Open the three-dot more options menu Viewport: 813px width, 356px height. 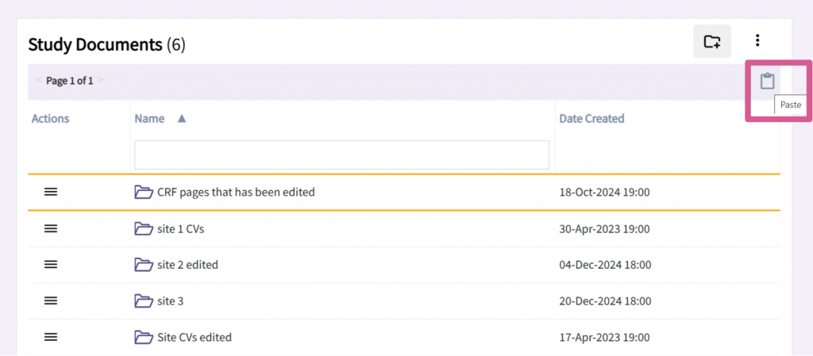coord(757,40)
